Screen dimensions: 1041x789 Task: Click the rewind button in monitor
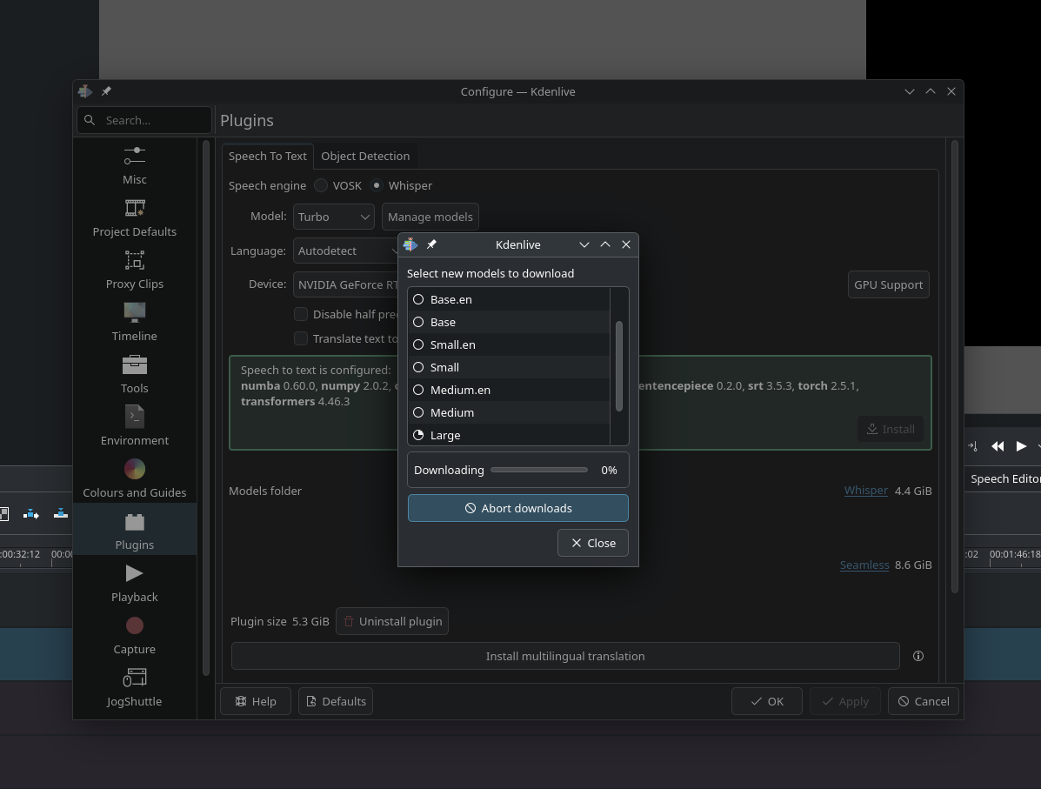pos(998,446)
